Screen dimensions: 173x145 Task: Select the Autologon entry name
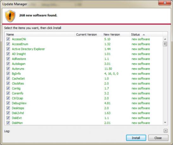[19, 64]
